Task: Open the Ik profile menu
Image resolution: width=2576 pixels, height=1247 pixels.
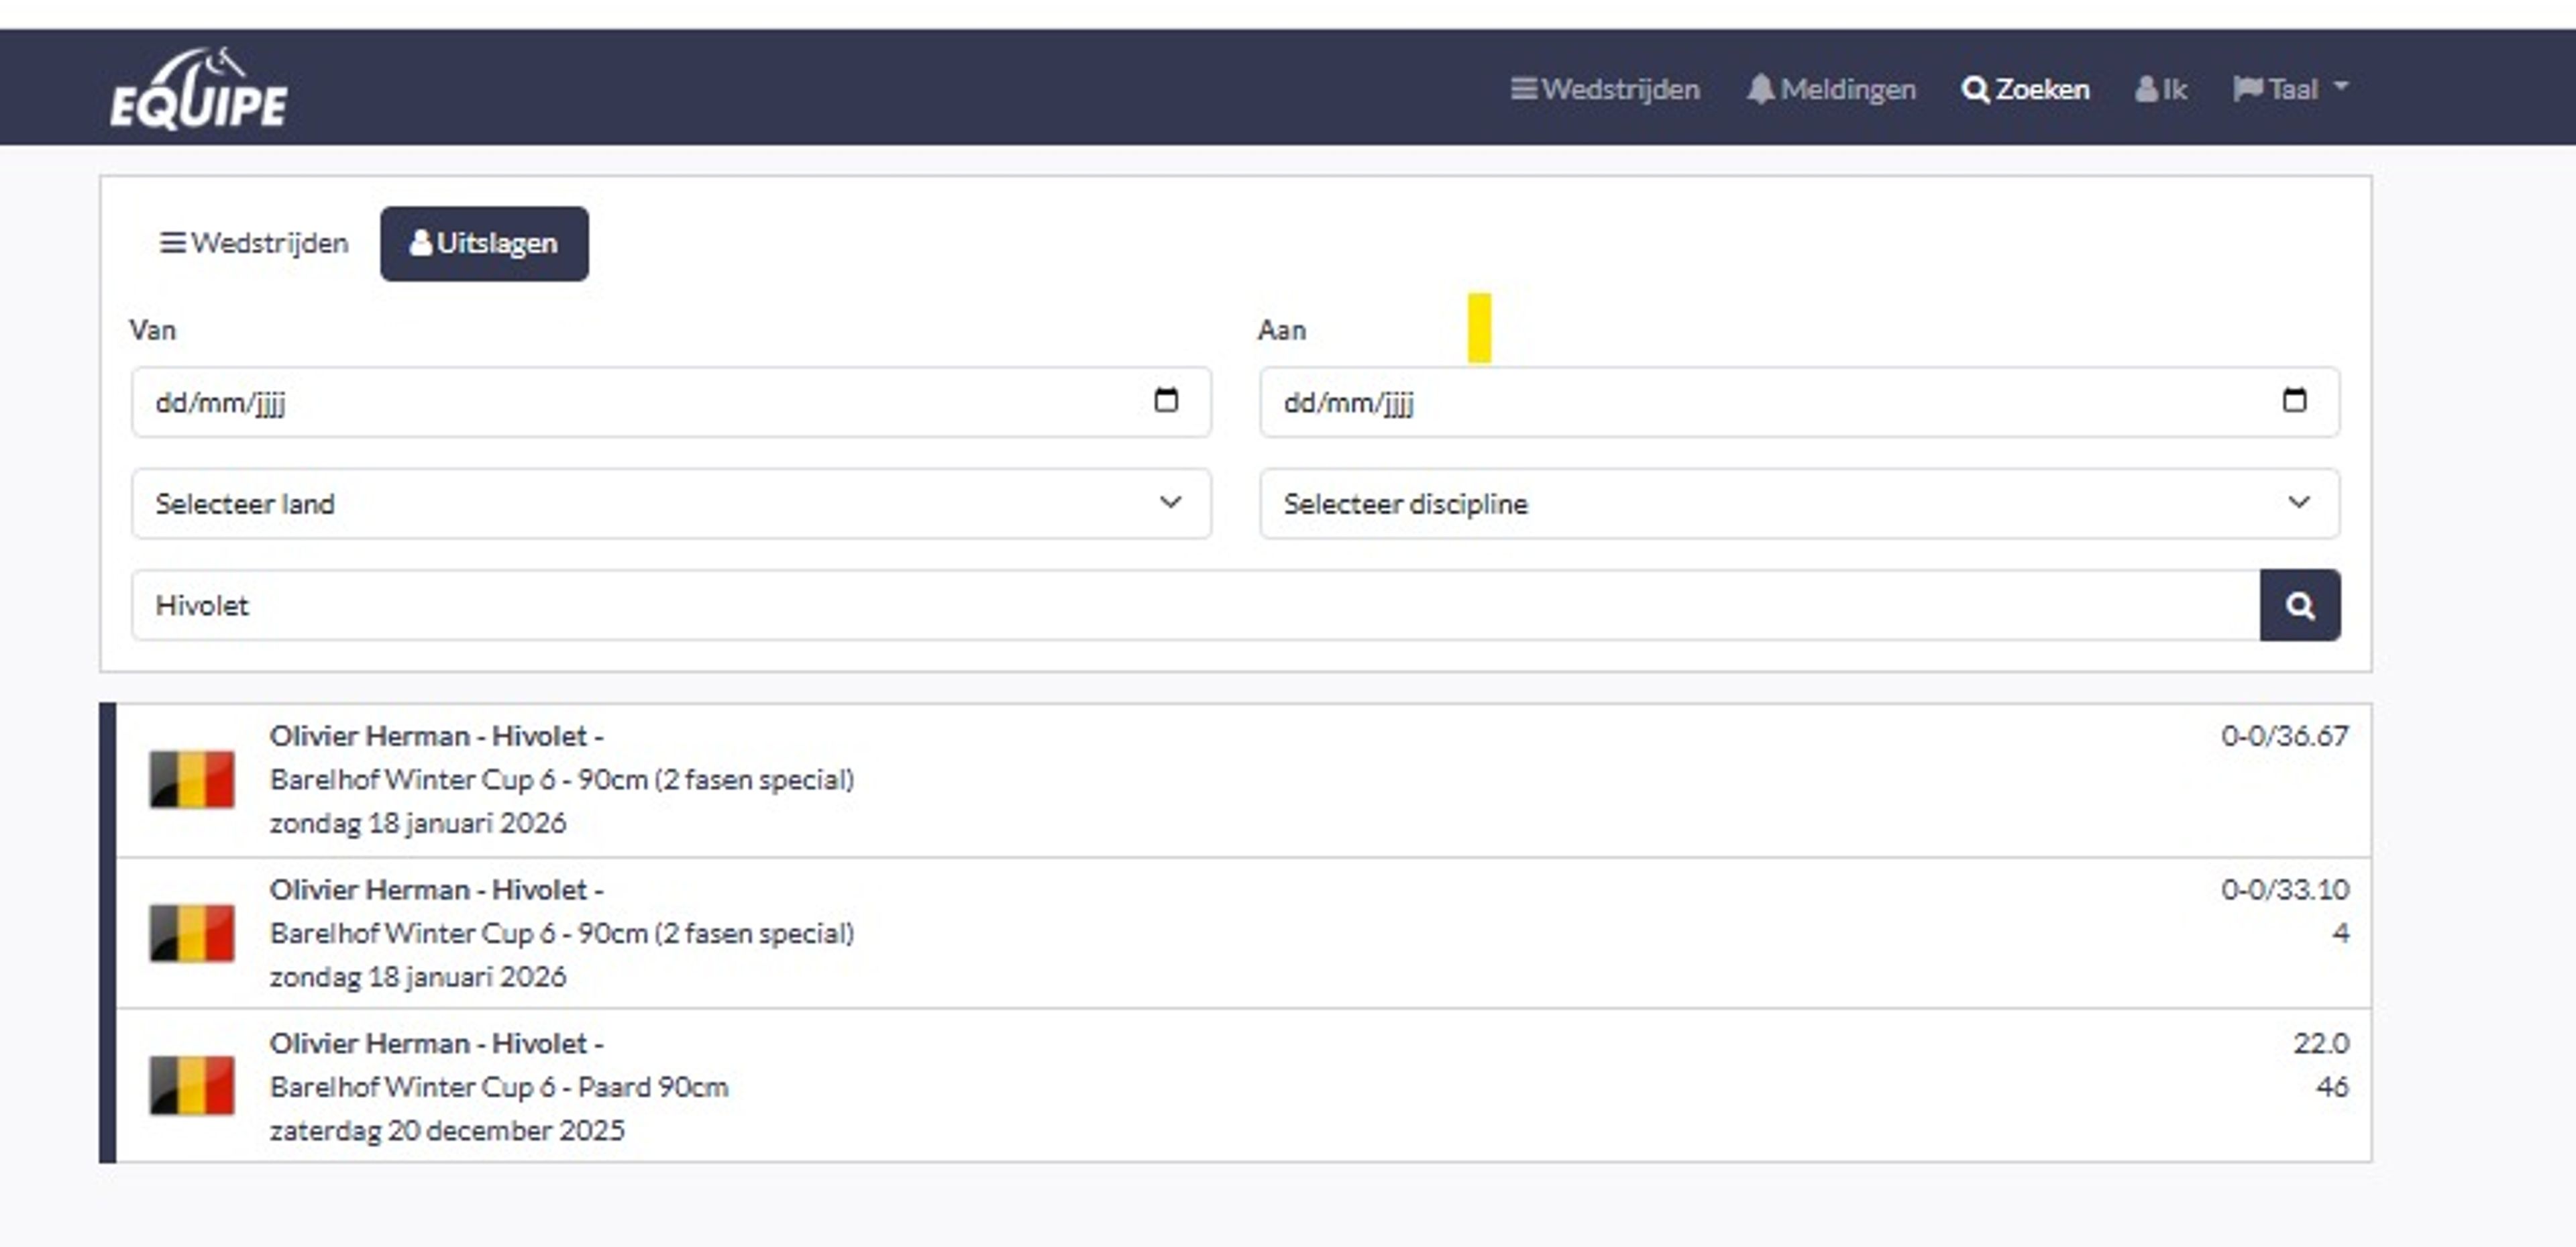Action: [x=2161, y=90]
